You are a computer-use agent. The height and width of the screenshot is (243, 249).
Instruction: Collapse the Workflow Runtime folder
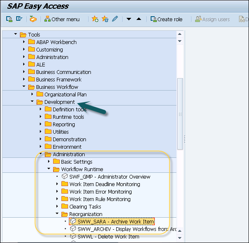(x=49, y=169)
